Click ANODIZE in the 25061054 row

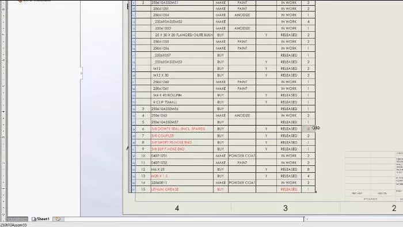tap(242, 15)
